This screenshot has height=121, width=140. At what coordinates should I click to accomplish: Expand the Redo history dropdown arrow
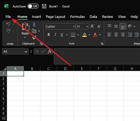13,31
